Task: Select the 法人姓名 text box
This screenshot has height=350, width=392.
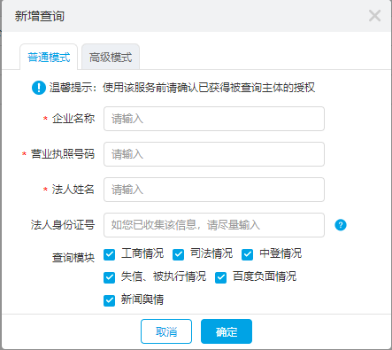Action: coord(214,190)
